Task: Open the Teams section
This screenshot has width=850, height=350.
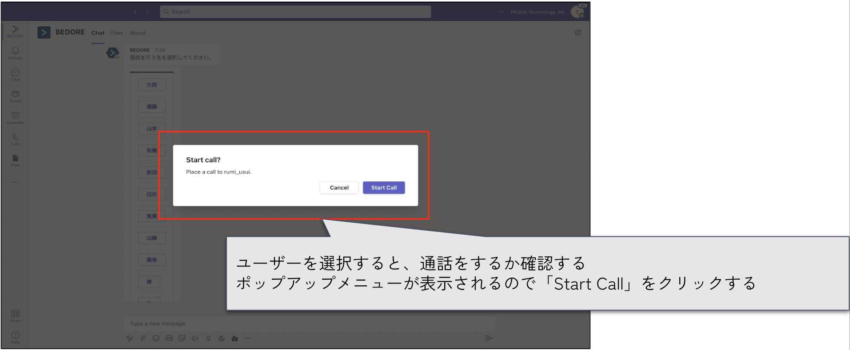Action: 15,96
